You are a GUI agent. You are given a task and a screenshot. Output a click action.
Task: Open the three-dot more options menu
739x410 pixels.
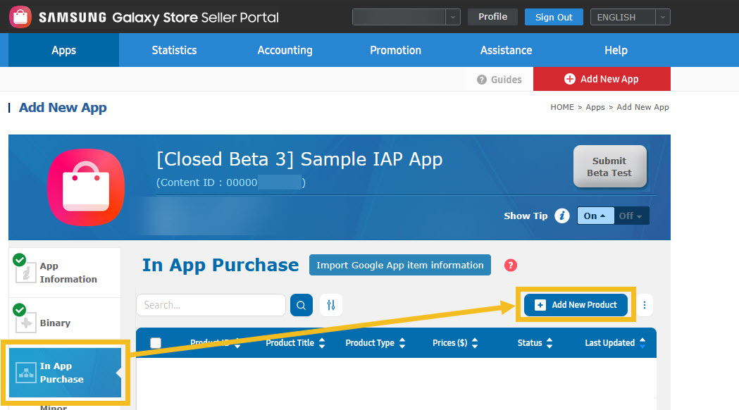pos(645,305)
